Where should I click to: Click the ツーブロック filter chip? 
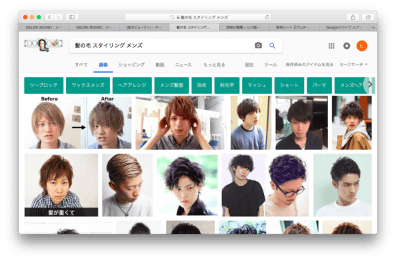tap(44, 85)
